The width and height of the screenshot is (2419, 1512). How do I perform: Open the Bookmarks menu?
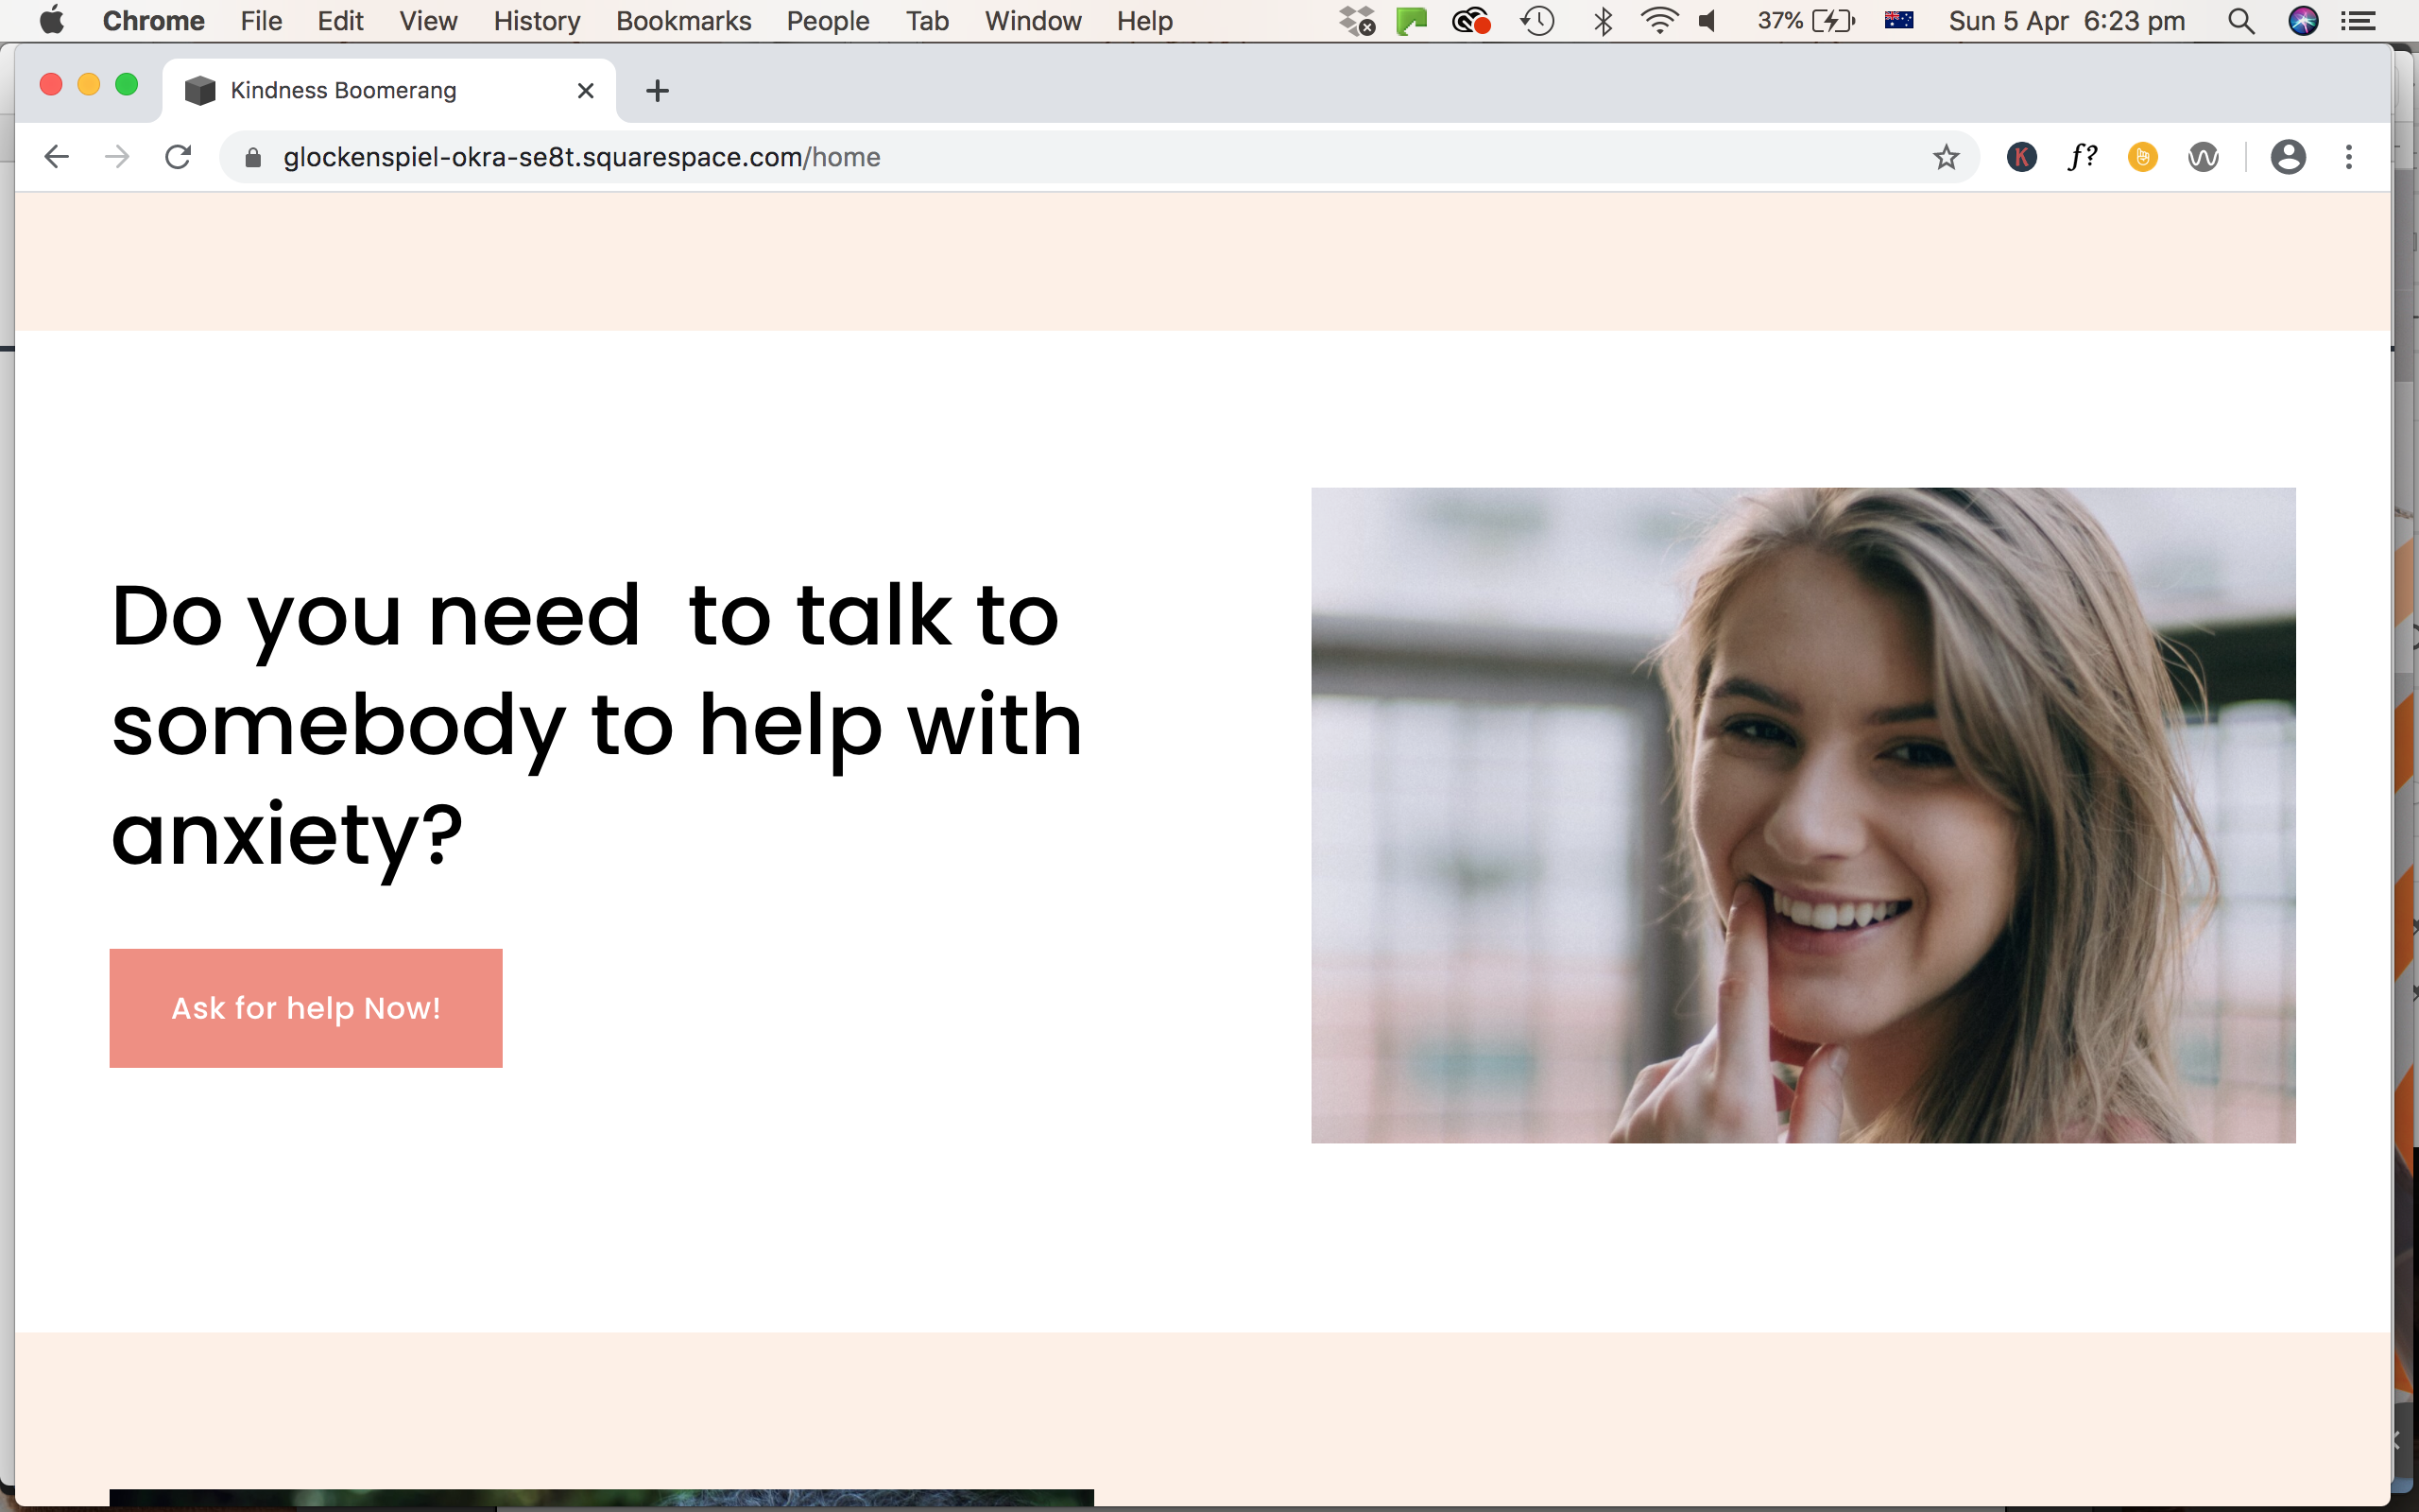683,20
